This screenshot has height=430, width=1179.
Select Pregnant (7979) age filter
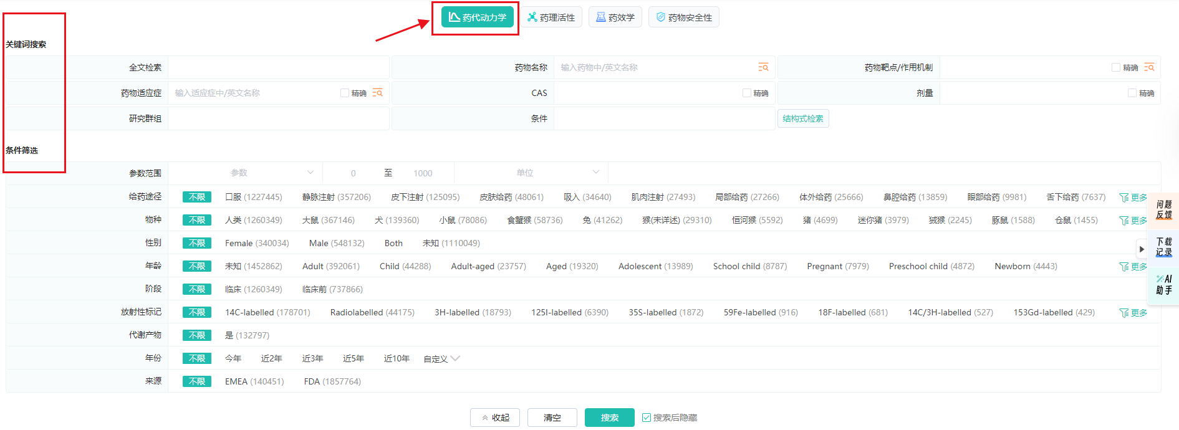click(x=838, y=266)
